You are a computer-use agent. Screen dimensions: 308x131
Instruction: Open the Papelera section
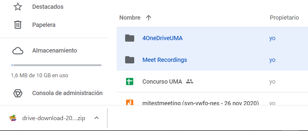(44, 25)
